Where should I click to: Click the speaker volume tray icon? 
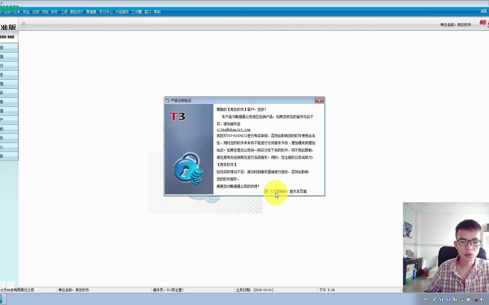click(482, 299)
